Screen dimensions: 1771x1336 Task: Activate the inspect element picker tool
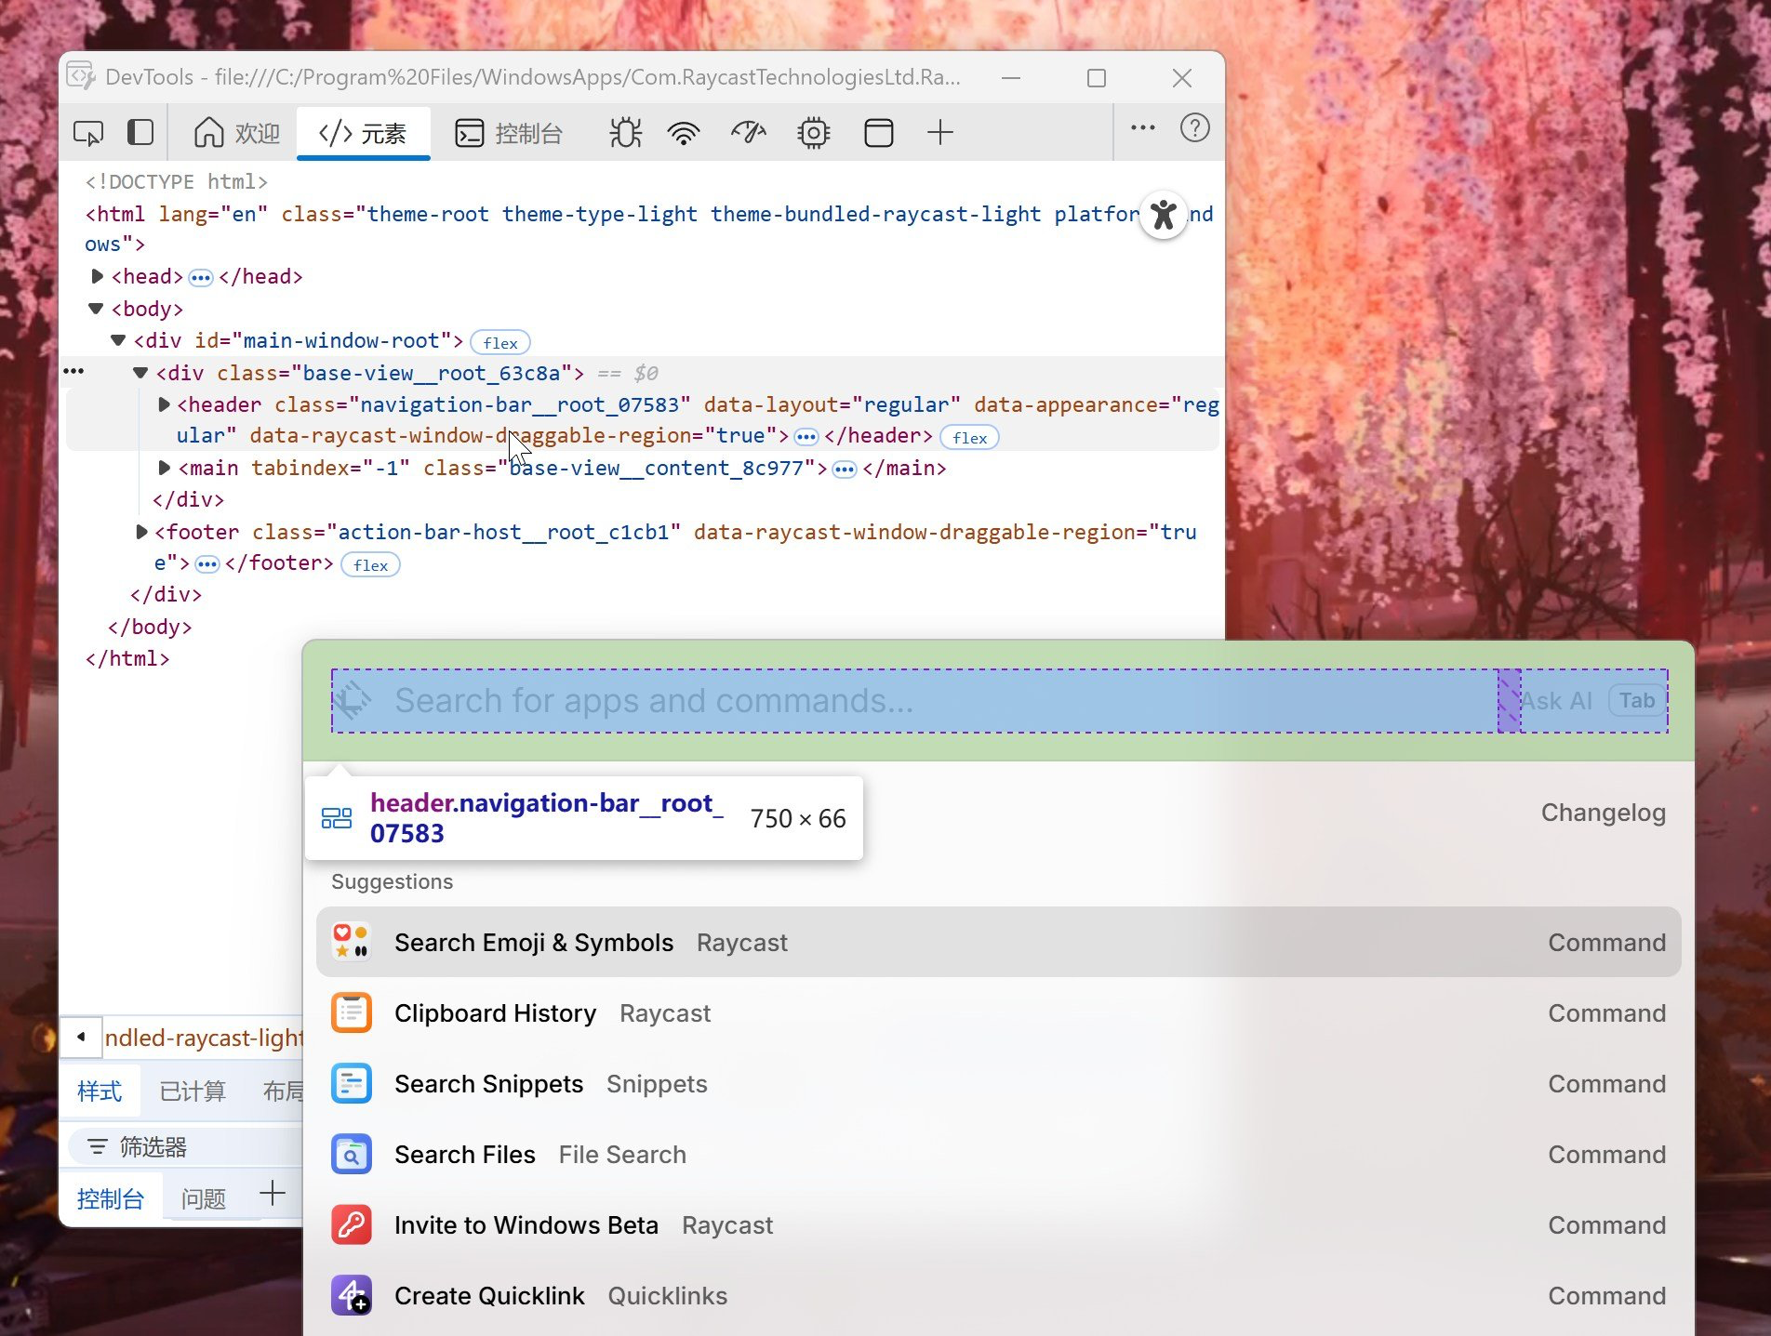88,133
